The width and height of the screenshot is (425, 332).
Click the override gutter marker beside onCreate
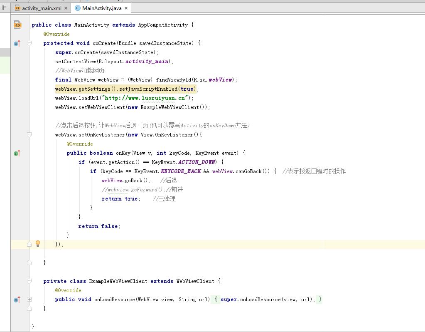point(17,43)
